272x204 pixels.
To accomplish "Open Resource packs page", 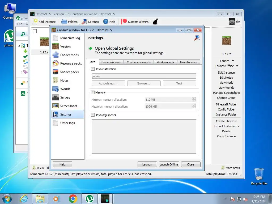I will (x=68, y=63).
